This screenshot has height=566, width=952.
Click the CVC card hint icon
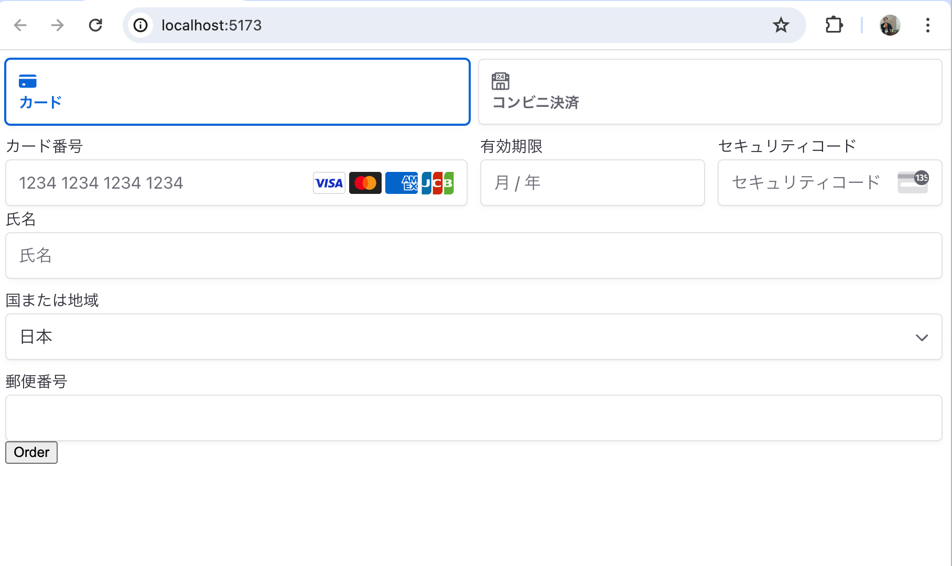(x=913, y=182)
